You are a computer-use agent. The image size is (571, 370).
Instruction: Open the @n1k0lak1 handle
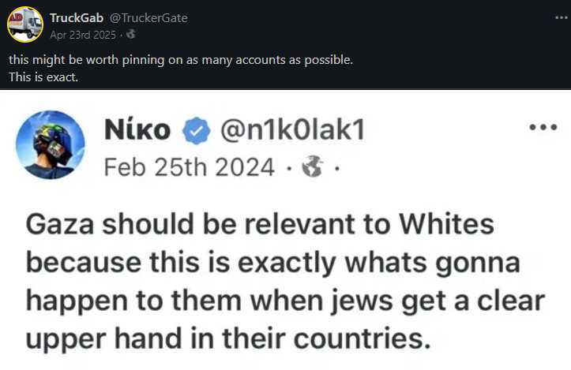(292, 130)
